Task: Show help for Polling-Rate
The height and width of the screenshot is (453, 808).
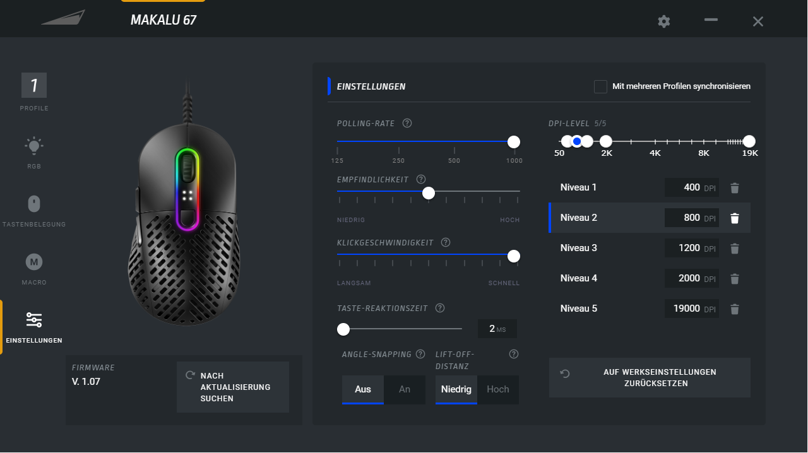Action: (407, 123)
